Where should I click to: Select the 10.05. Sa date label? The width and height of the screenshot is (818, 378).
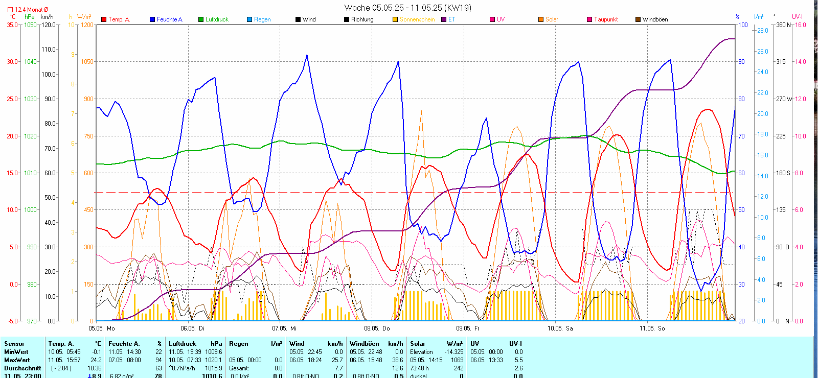click(x=560, y=328)
